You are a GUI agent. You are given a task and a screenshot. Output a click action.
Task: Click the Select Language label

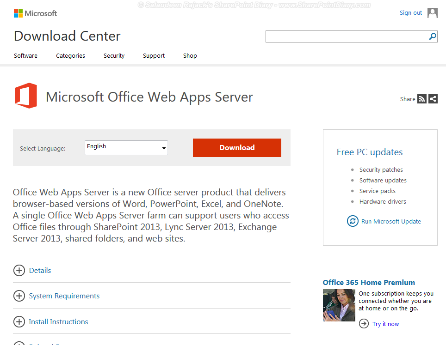43,149
